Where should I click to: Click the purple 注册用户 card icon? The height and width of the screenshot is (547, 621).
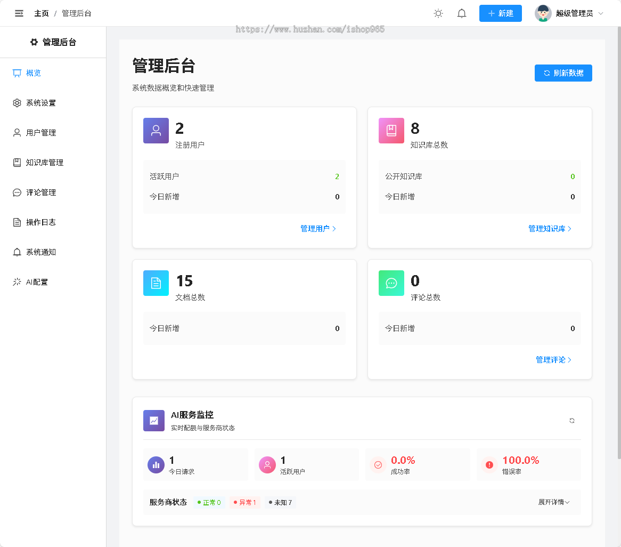[x=156, y=131]
